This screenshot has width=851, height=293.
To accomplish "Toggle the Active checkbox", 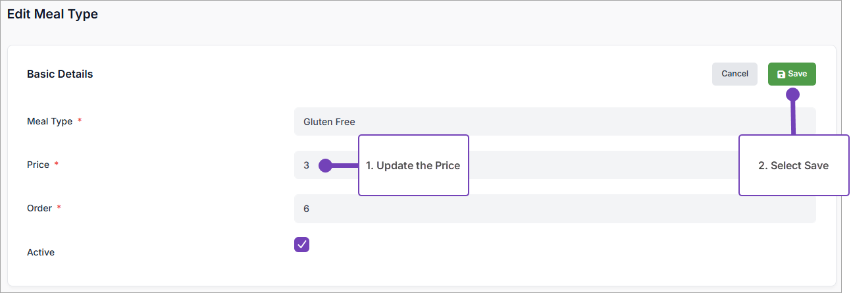I will (301, 244).
